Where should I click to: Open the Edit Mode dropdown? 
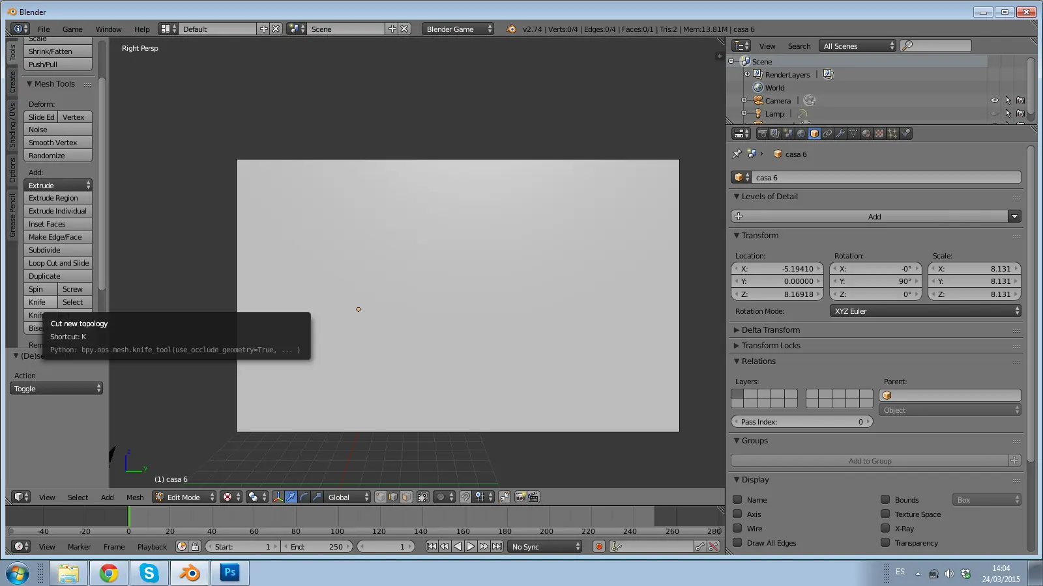184,497
